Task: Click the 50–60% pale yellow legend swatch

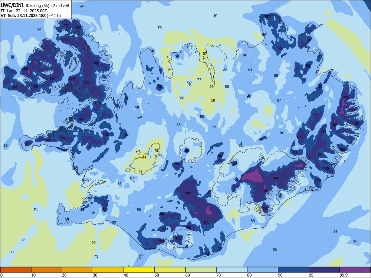Action: point(170,270)
